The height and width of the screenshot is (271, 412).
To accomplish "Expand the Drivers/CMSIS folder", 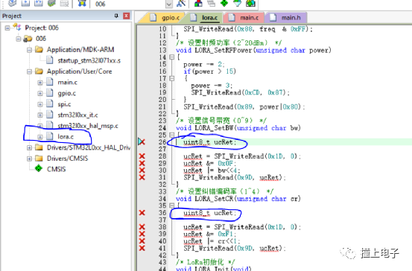I will coord(29,159).
